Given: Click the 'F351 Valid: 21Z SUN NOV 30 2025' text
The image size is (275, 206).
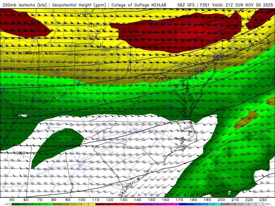Looking at the screenshot, I should 236,5.
